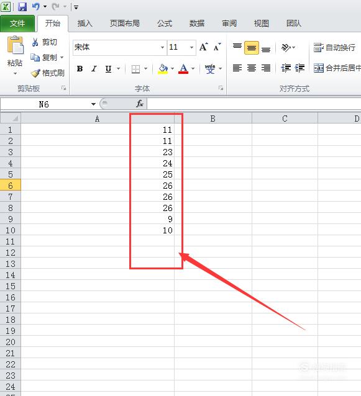Click cell containing 25 in row 5
Screen dimensions: 361x396
tap(98, 174)
